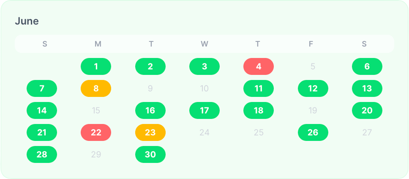Click the unmarked day 5
This screenshot has height=179, width=409.
click(313, 66)
